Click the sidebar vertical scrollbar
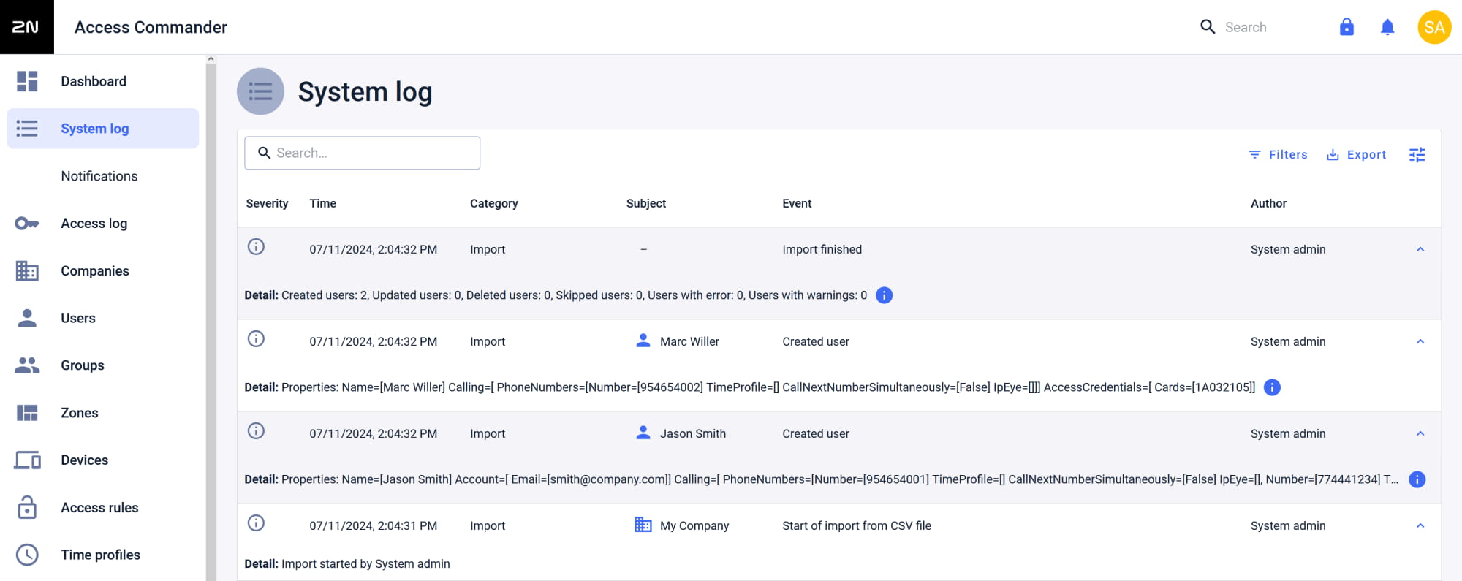This screenshot has height=581, width=1462. (211, 322)
